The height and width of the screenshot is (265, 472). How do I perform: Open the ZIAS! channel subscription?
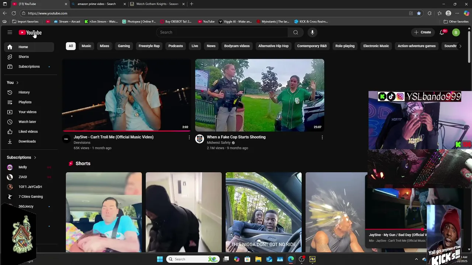point(29,177)
